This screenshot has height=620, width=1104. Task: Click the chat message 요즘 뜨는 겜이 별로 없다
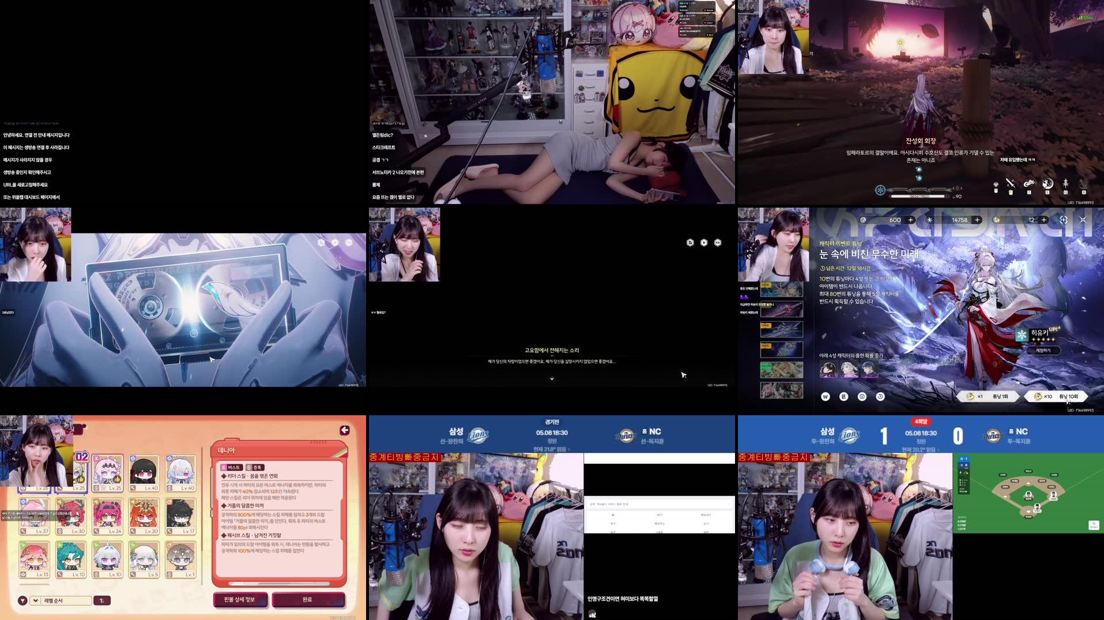click(x=393, y=197)
